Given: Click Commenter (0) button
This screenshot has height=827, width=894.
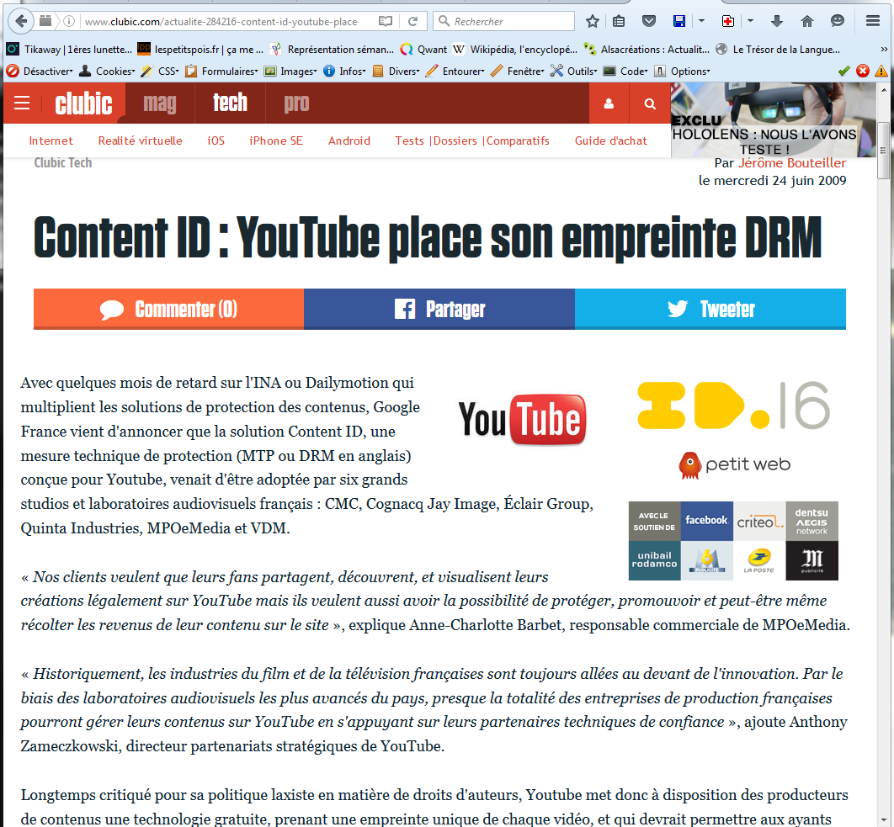Looking at the screenshot, I should pos(168,309).
